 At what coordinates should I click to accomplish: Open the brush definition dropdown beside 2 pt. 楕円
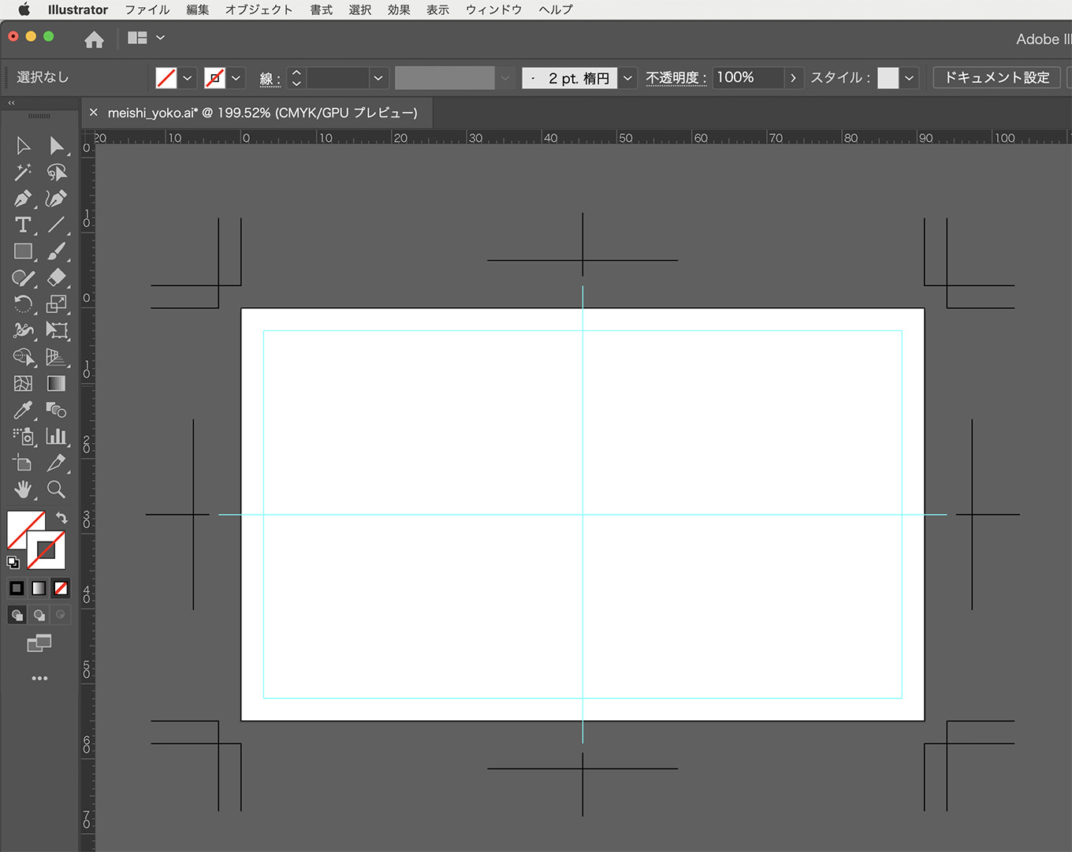tap(627, 78)
